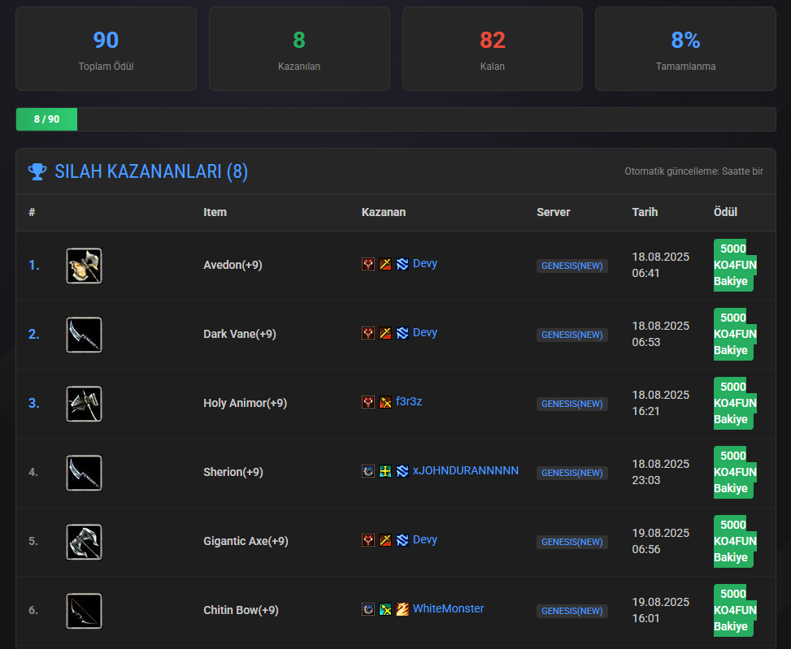Open f3r3z player link
Viewport: 791px width, 649px height.
(409, 401)
